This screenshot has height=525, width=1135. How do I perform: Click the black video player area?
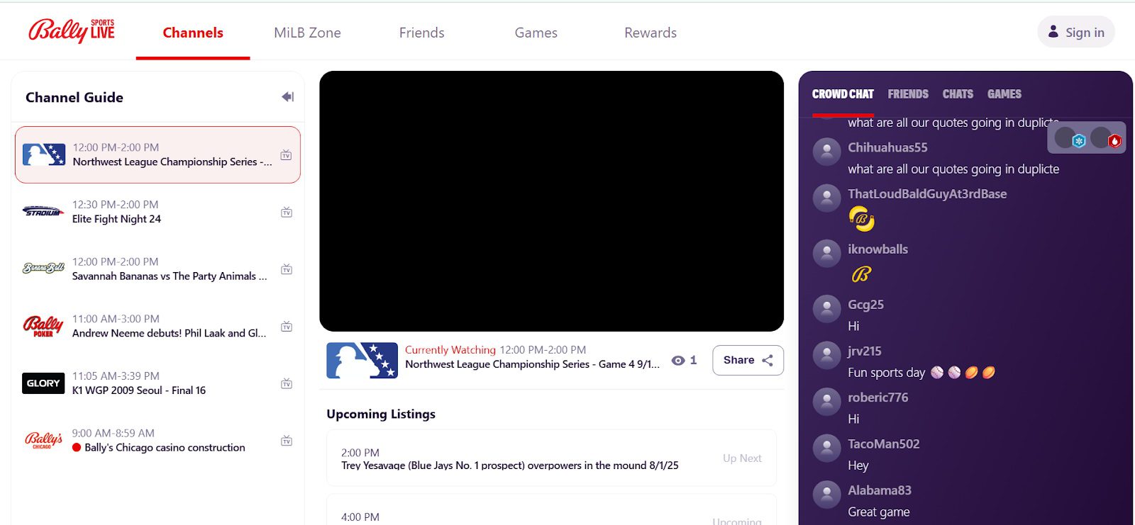[551, 201]
